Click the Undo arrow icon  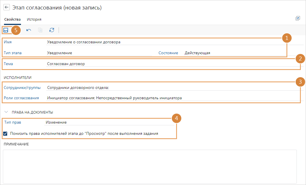(x=29, y=30)
